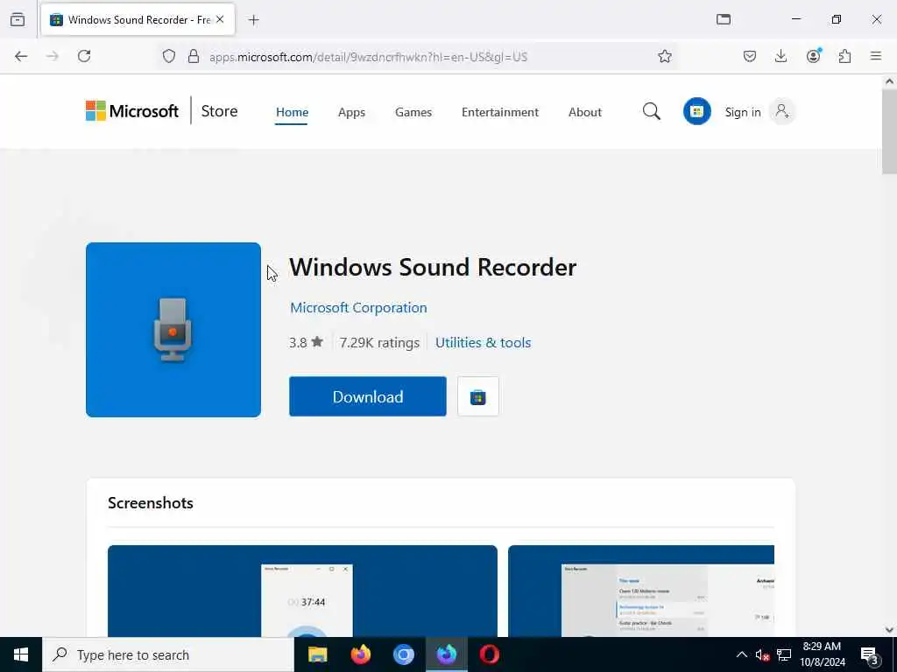
Task: Click the taskbar clock showing 8:29 AM
Action: (822, 654)
